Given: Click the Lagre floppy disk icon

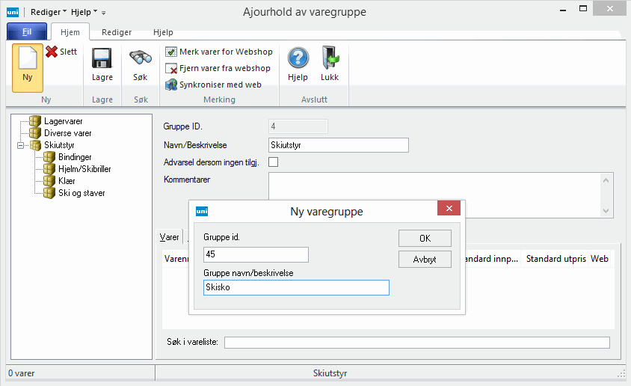Looking at the screenshot, I should click(x=102, y=60).
